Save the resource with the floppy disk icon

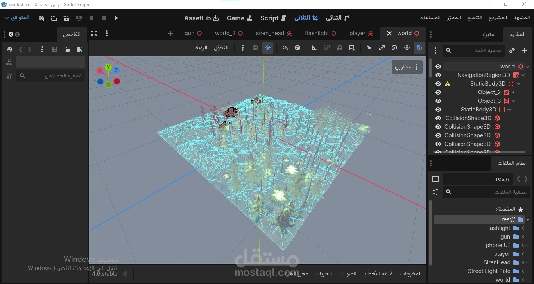(55, 49)
